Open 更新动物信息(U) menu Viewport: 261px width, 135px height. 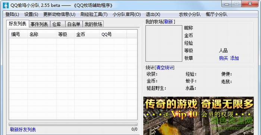[59, 15]
